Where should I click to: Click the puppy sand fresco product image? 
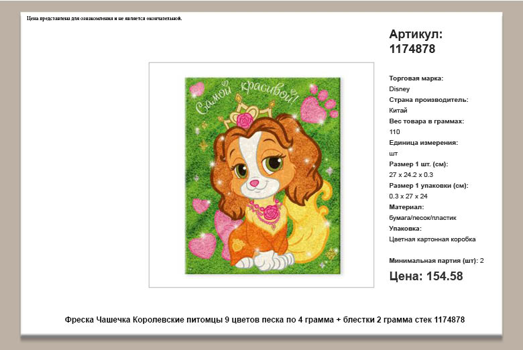[x=263, y=176]
